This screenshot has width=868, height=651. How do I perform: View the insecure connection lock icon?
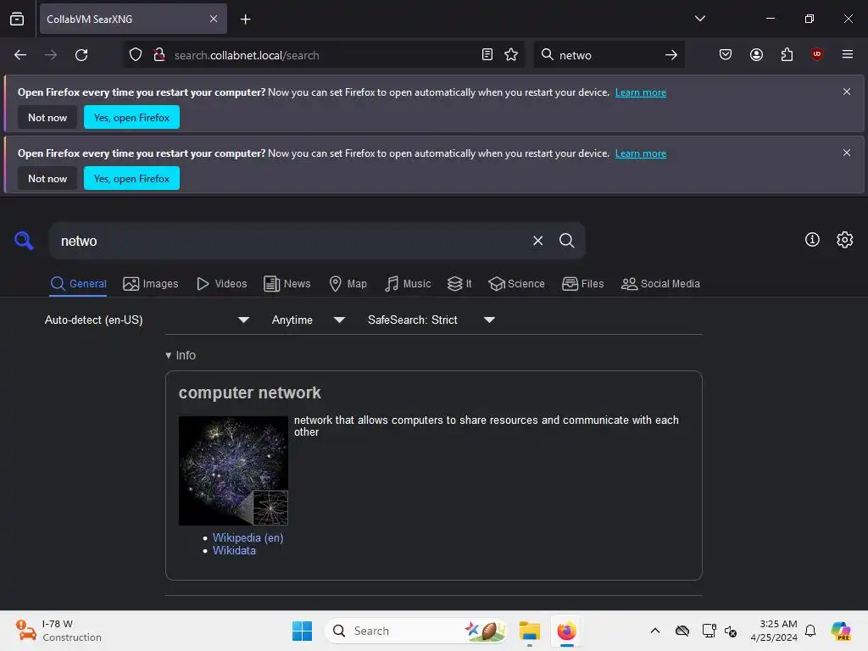click(159, 55)
